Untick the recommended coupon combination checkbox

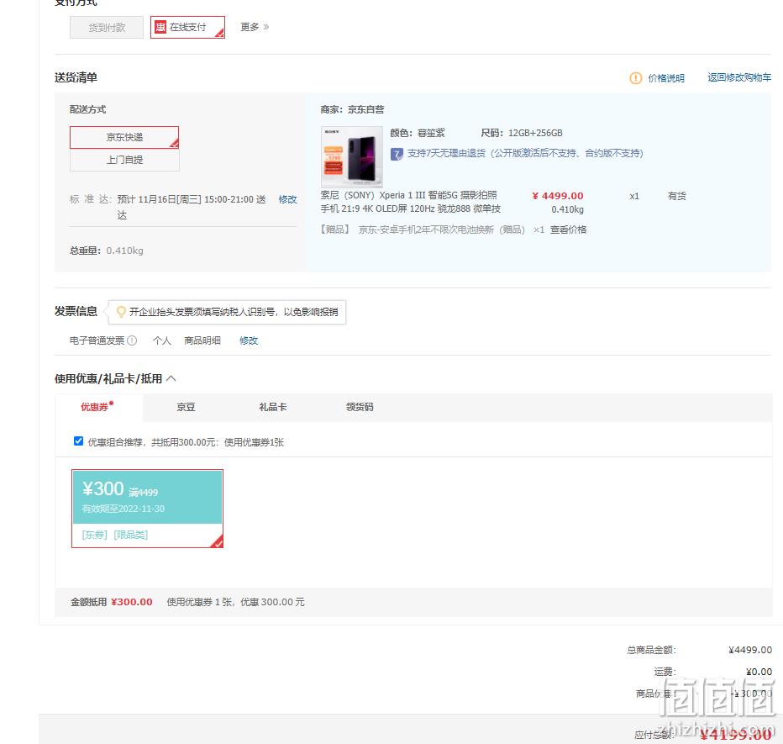(x=78, y=441)
